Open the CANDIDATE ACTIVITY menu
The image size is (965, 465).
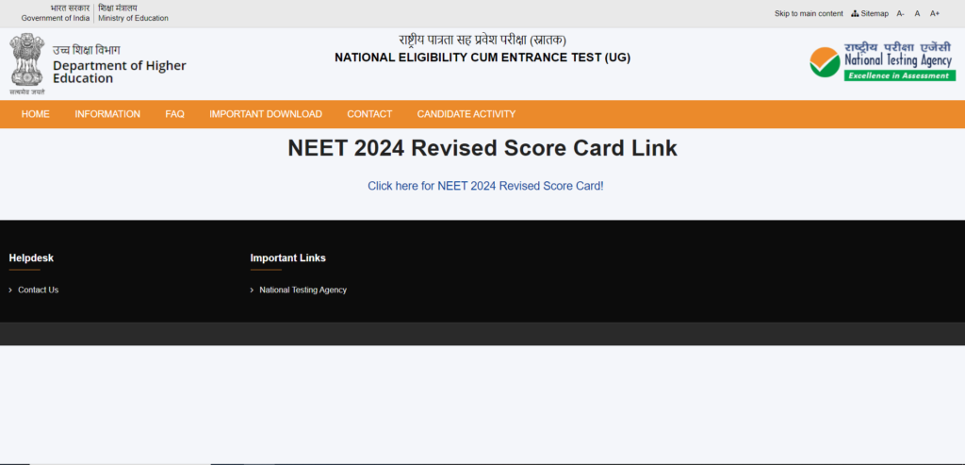click(x=466, y=114)
